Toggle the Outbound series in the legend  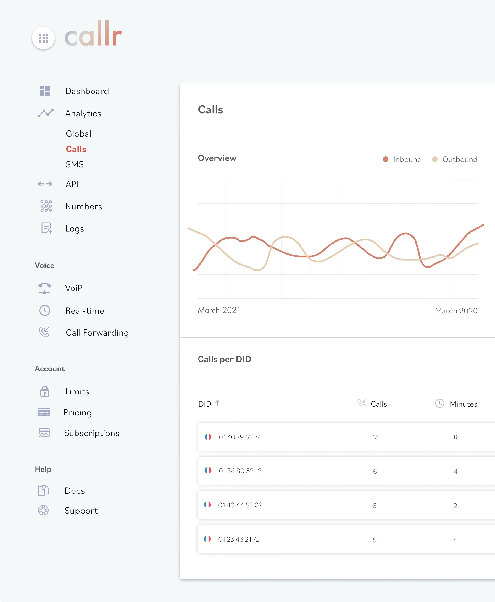[454, 159]
